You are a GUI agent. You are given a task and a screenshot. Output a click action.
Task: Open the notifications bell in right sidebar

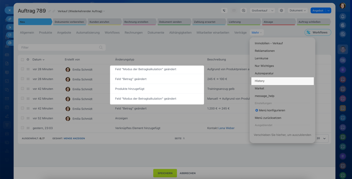pos(343,16)
